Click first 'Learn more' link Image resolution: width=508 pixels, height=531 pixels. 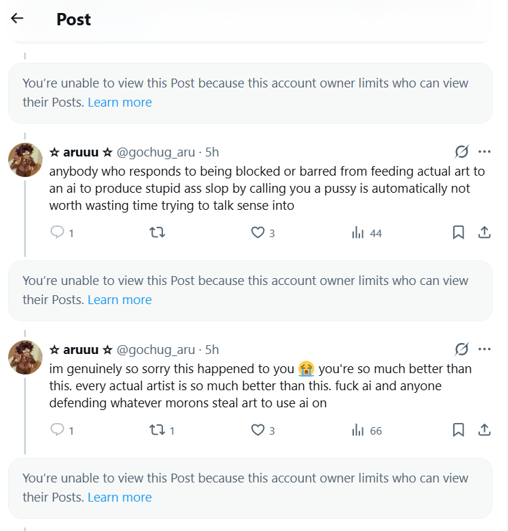(120, 103)
